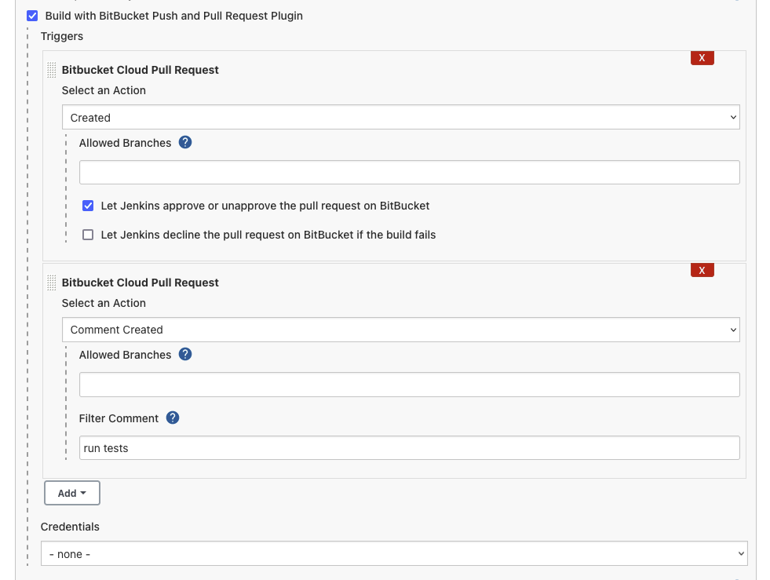Click the Filter Comment field containing run tests
The height and width of the screenshot is (580, 770).
[409, 447]
